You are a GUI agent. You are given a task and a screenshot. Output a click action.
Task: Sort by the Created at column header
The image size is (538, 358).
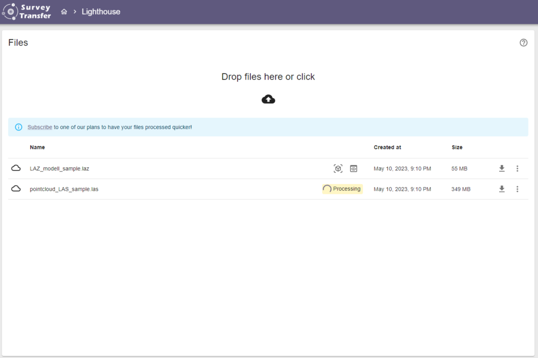(x=387, y=147)
